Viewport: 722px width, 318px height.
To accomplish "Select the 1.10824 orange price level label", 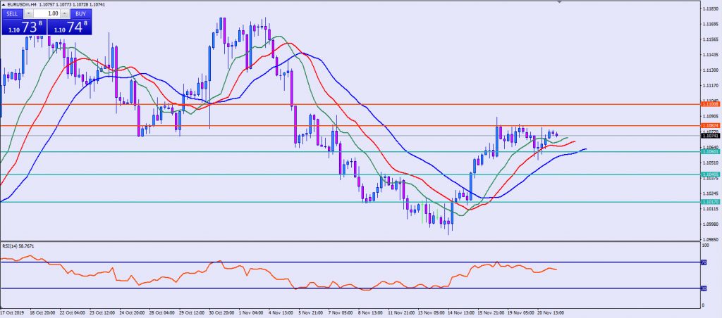I will click(709, 125).
